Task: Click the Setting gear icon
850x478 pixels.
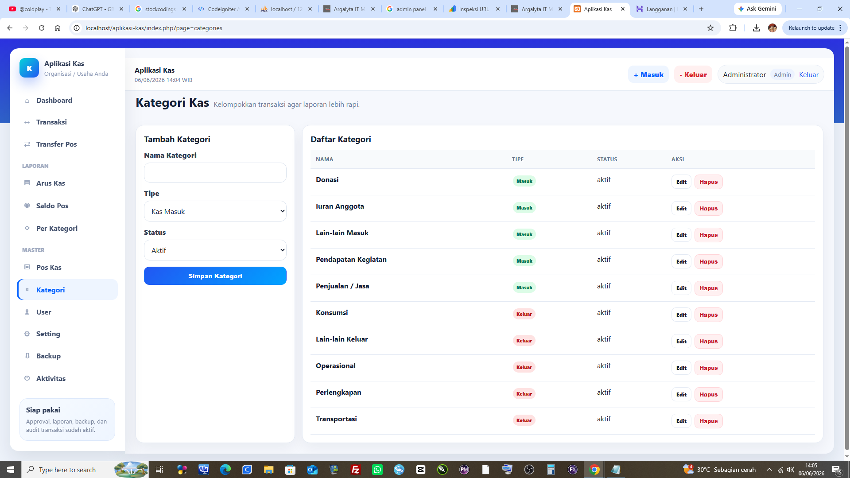Action: (27, 334)
